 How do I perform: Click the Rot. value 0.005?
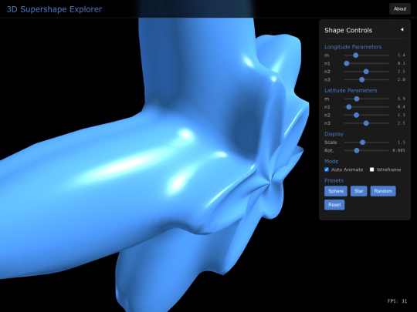(398, 150)
